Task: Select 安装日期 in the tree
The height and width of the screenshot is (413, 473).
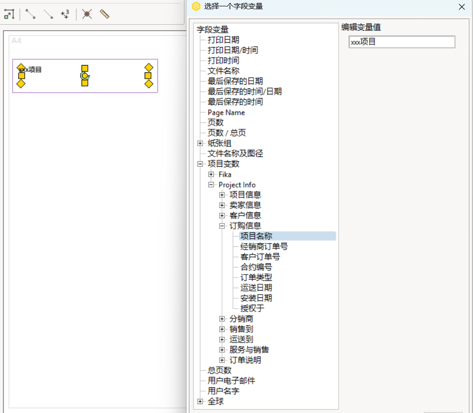Action: click(x=256, y=298)
